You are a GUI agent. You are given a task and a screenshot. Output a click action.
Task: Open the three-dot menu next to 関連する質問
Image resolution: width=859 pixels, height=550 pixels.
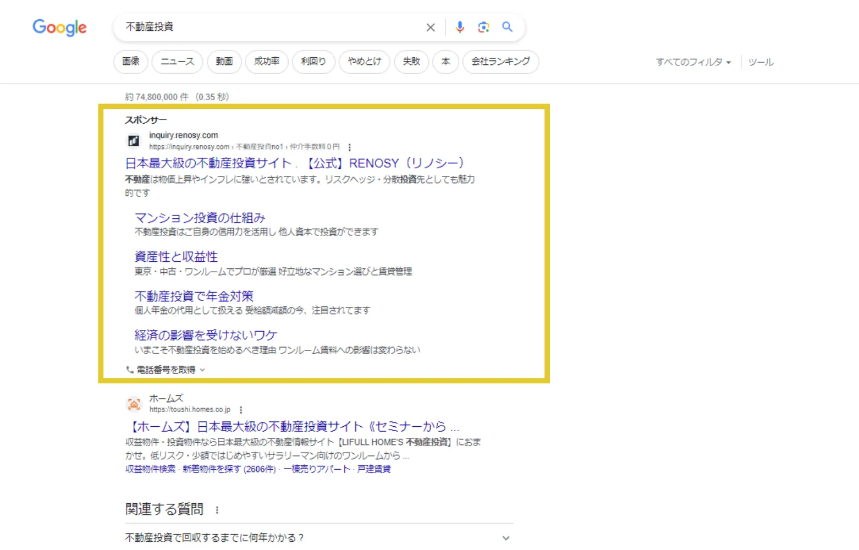(217, 510)
